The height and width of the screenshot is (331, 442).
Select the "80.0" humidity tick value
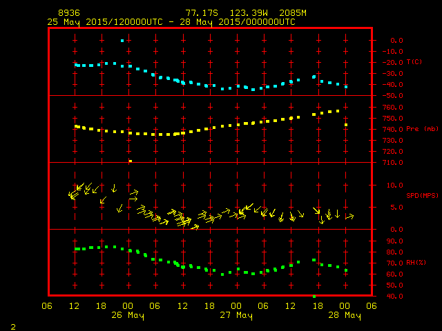(x=394, y=252)
